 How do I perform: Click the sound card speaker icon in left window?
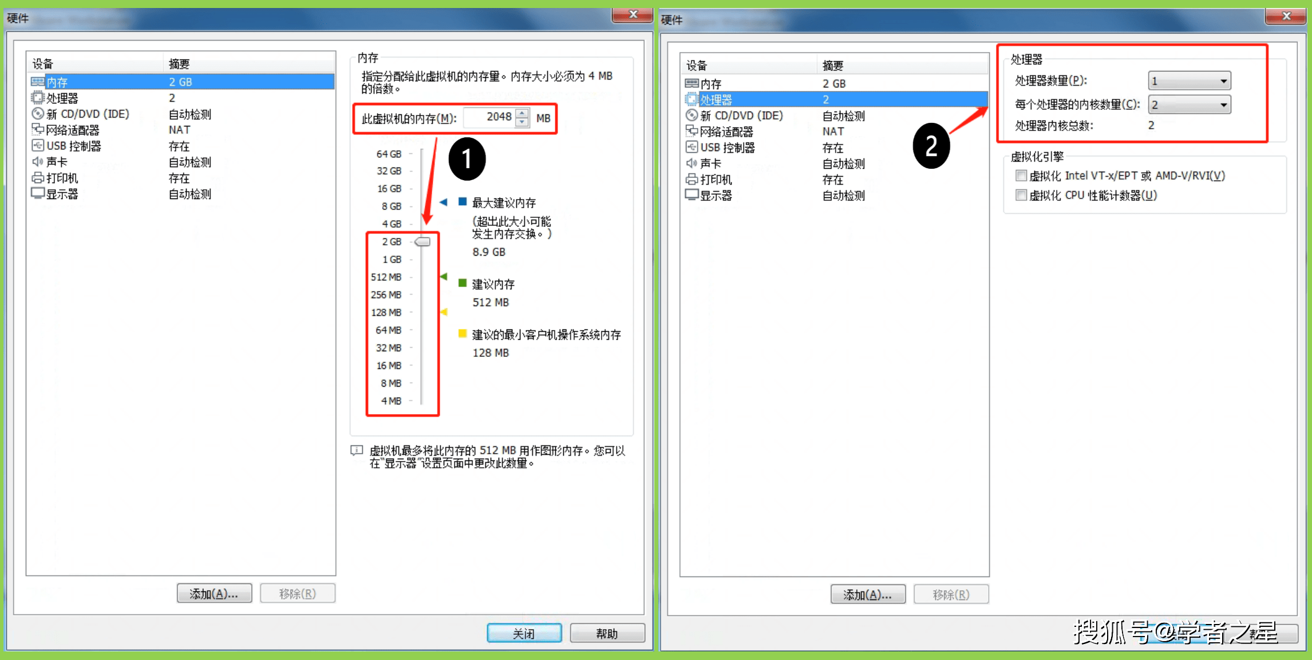tap(38, 162)
